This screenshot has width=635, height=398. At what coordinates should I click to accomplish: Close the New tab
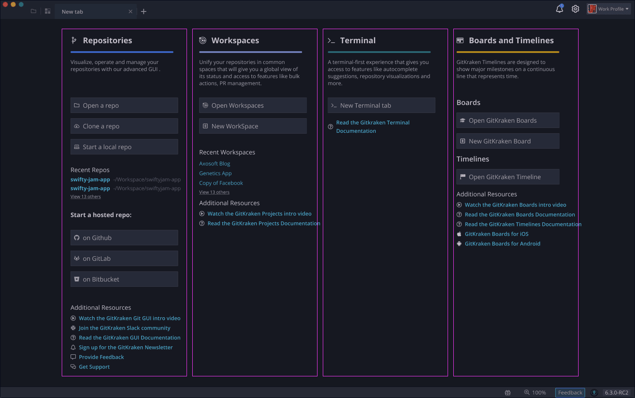click(x=131, y=12)
